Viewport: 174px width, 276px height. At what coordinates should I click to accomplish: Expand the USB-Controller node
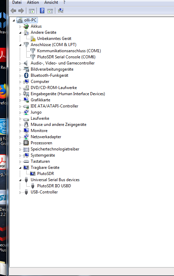click(20, 192)
